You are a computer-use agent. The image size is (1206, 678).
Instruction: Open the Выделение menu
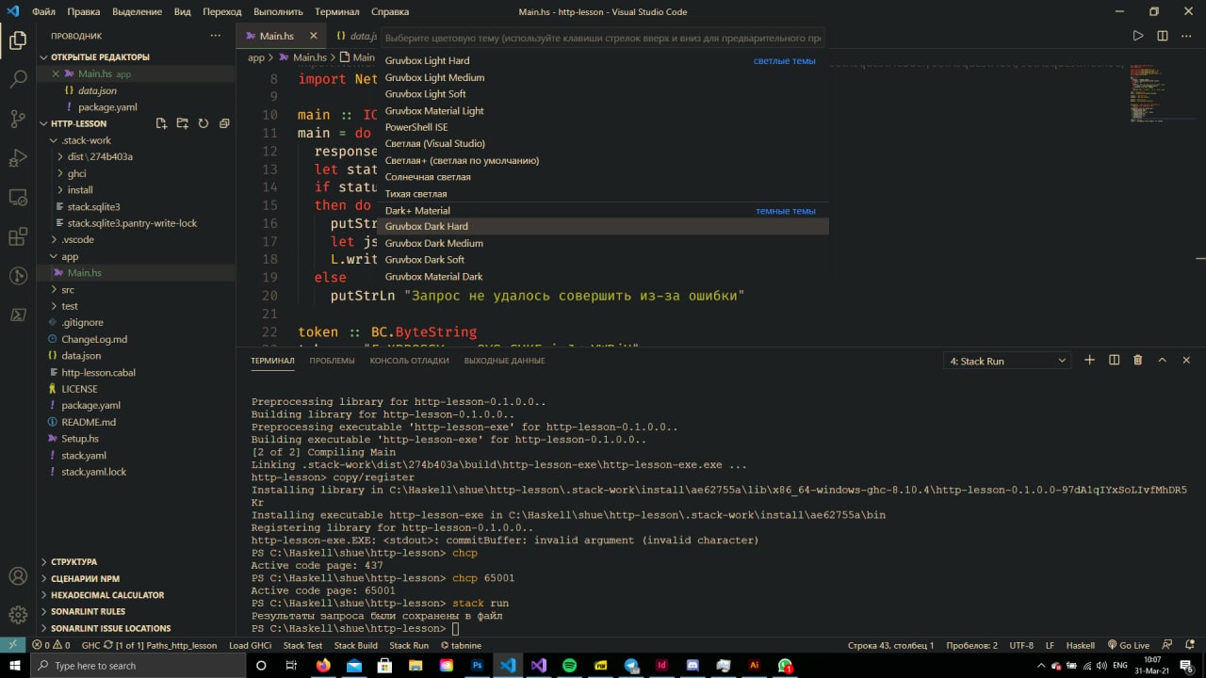[137, 12]
